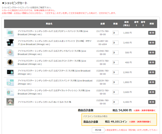Click the 再計算 recalculate button

pos(98,130)
